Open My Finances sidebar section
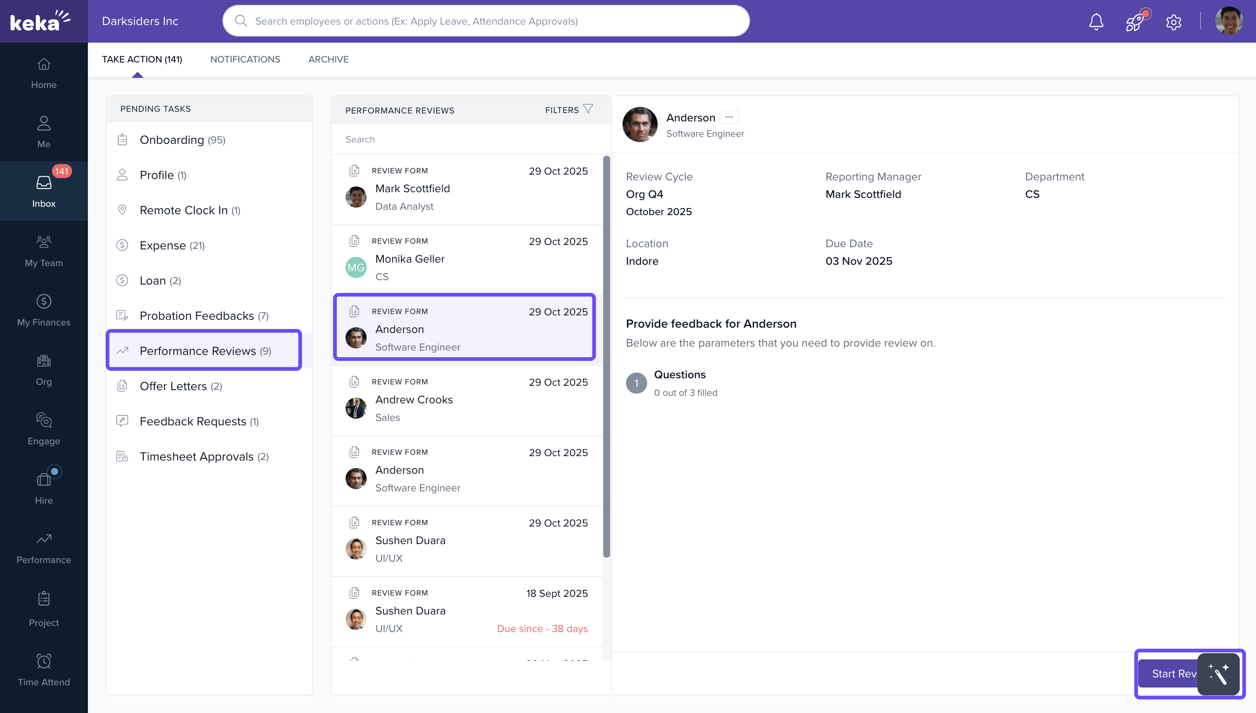 click(44, 310)
